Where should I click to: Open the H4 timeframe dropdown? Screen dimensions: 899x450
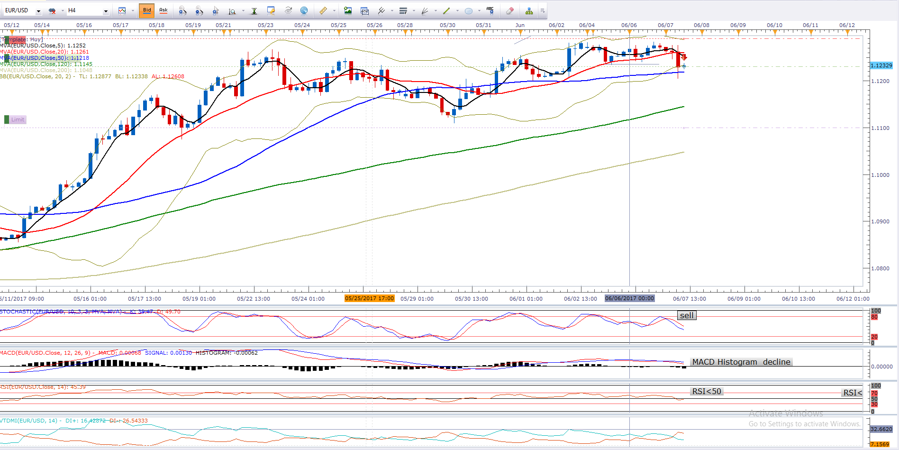105,11
